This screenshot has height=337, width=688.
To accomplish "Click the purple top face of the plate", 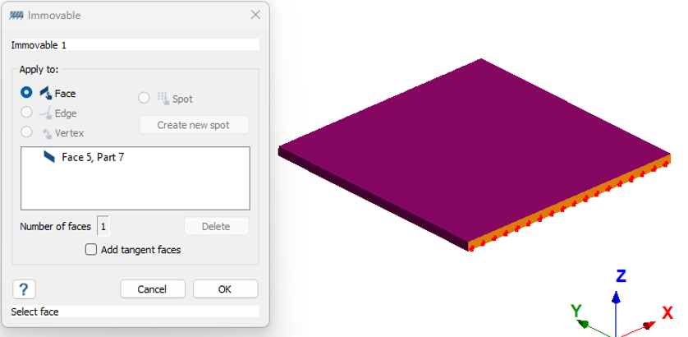I will tap(474, 150).
